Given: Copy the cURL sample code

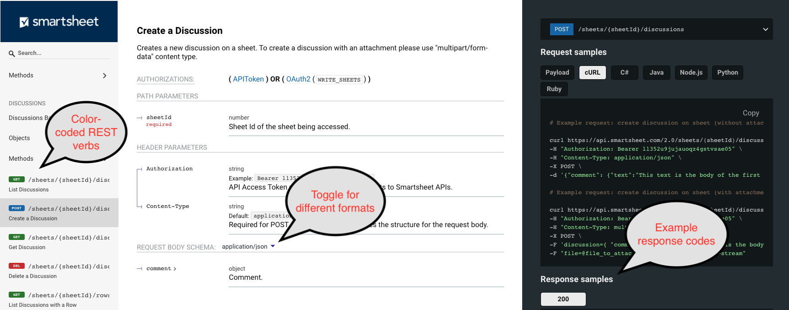Looking at the screenshot, I should (751, 113).
